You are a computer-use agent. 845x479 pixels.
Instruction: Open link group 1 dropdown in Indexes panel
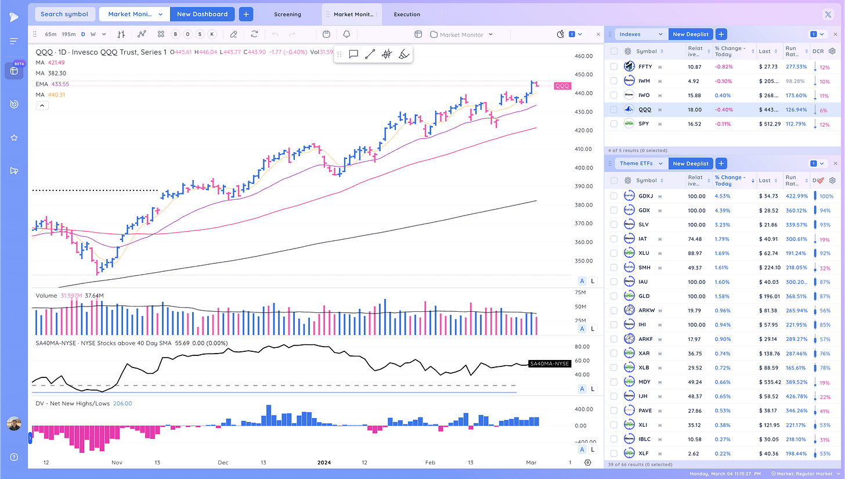pyautogui.click(x=817, y=34)
